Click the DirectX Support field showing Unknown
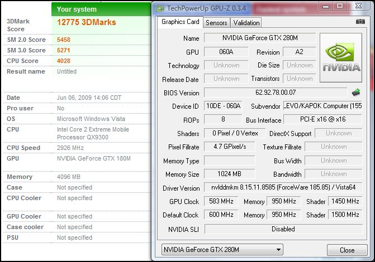Screen dimensions: 375x262 (339, 133)
